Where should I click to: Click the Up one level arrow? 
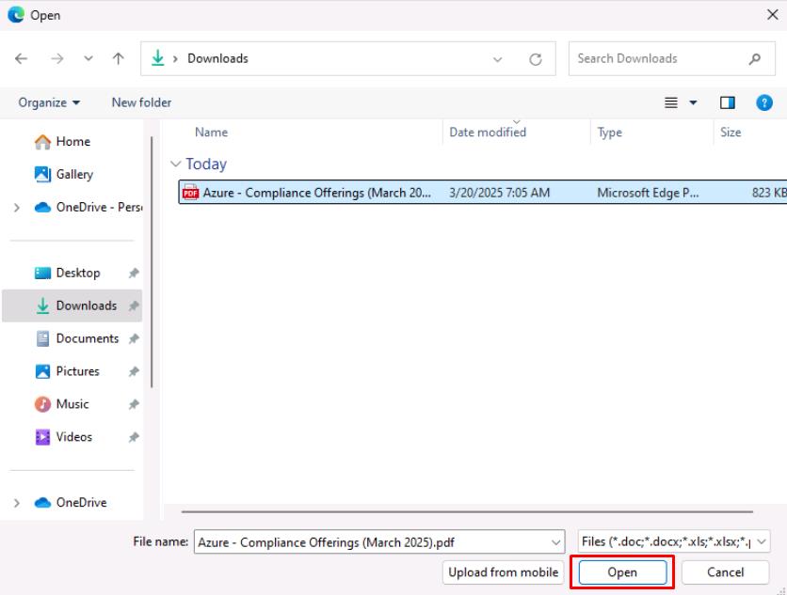click(x=119, y=58)
